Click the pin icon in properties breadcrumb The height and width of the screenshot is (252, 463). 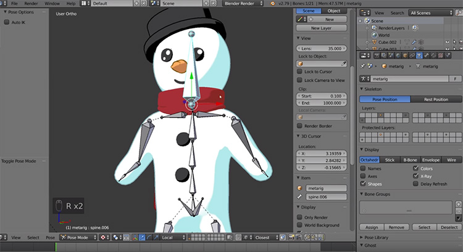click(x=362, y=66)
